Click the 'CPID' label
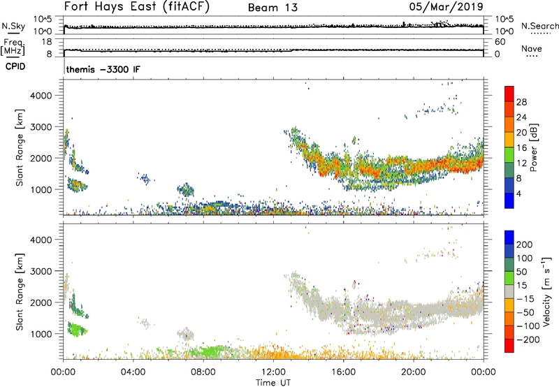The height and width of the screenshot is (387, 559). (15, 66)
